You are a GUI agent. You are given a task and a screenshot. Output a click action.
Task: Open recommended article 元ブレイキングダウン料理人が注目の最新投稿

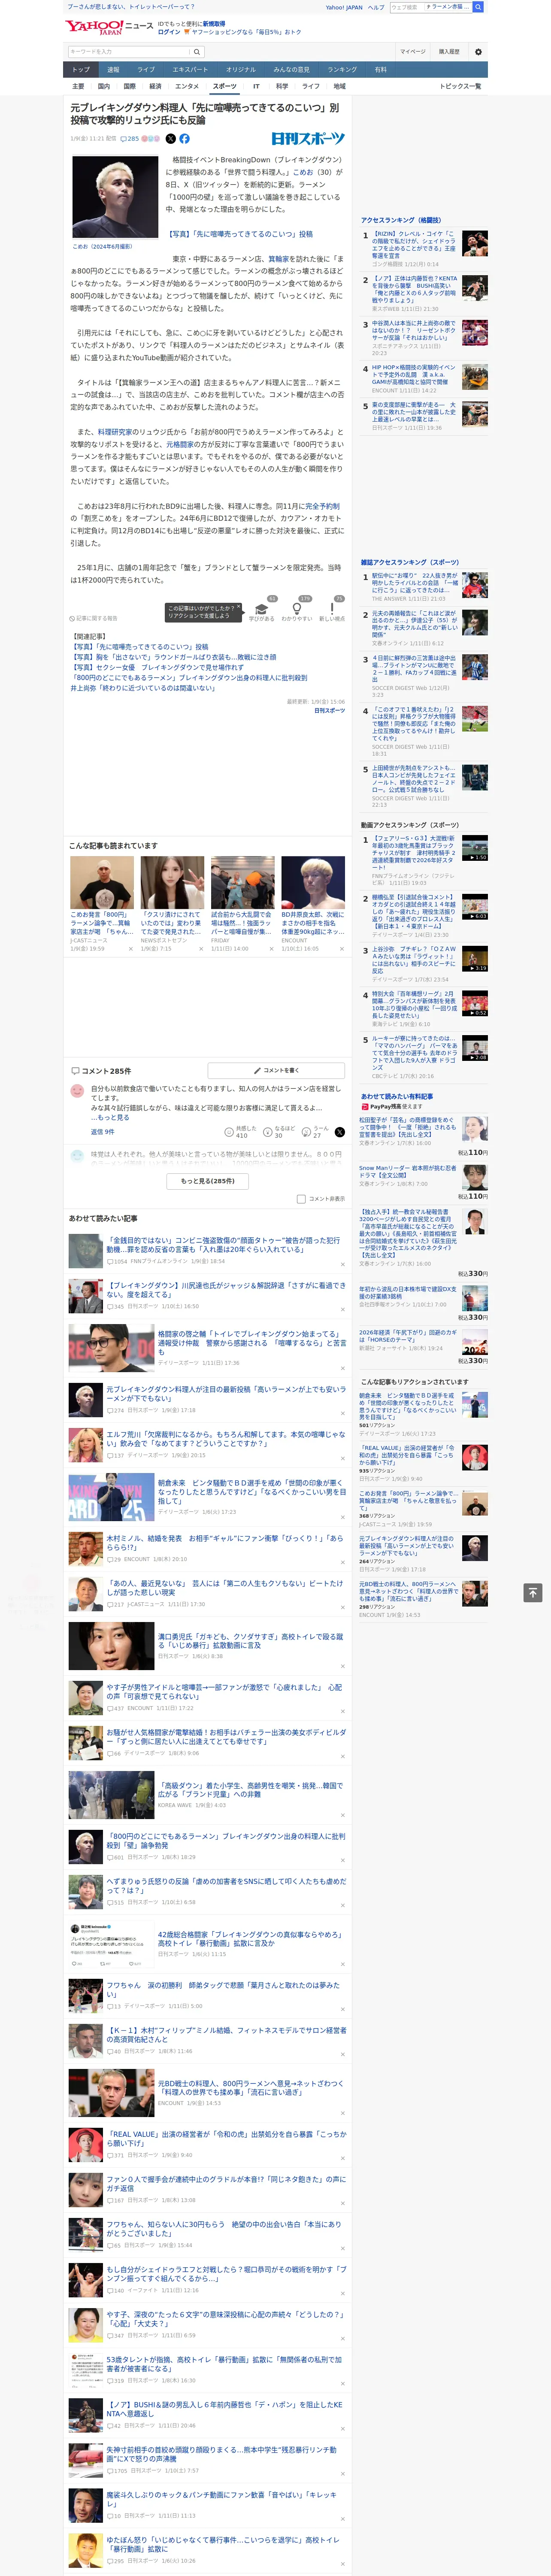point(226,1394)
